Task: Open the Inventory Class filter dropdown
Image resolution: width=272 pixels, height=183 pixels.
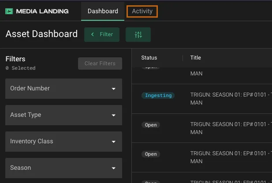Action: (63, 142)
